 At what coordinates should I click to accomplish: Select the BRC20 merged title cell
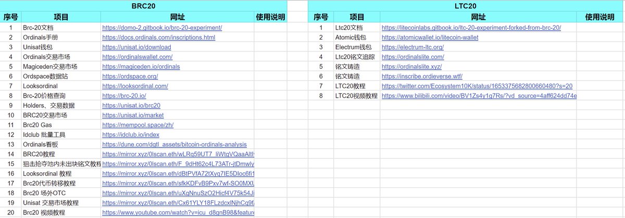click(144, 6)
